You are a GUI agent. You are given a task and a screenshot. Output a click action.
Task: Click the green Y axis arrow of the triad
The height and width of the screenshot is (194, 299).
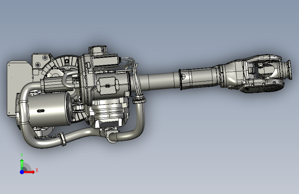(22, 165)
